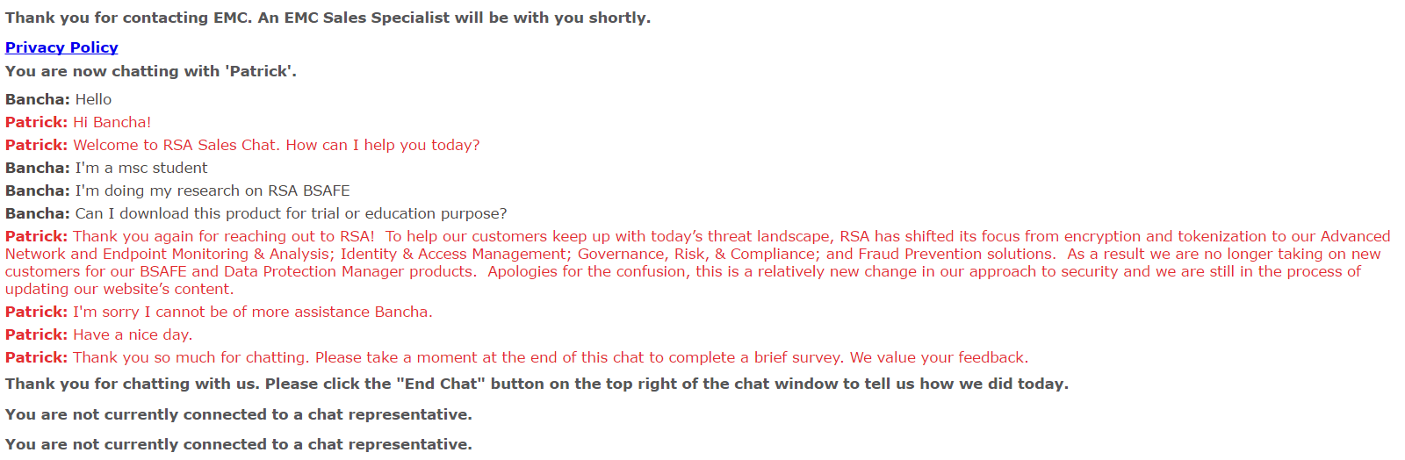This screenshot has width=1405, height=460.
Task: Click the last 'not currently connected' notice
Action: tap(238, 444)
